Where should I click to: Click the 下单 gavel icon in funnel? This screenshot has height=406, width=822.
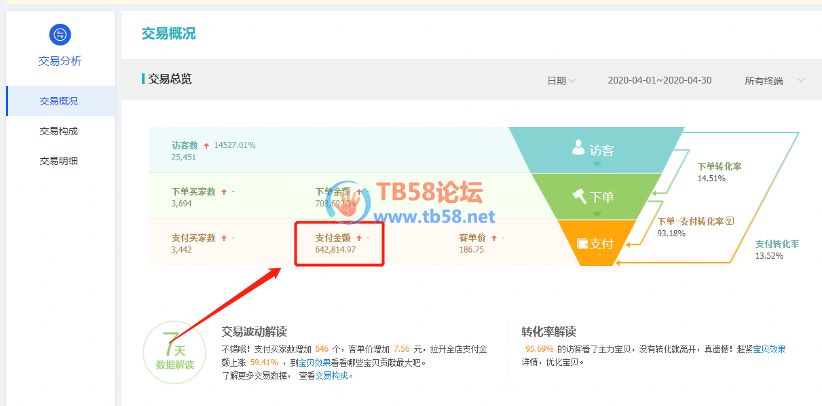[579, 196]
